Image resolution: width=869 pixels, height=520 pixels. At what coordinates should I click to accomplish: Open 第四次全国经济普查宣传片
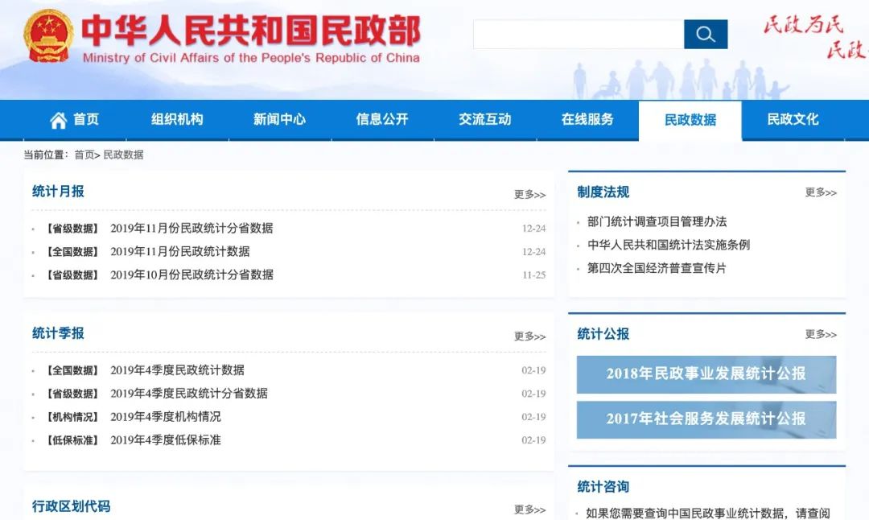pyautogui.click(x=657, y=268)
